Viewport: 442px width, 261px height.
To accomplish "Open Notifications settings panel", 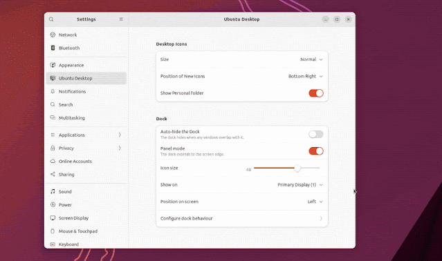I will (86, 91).
